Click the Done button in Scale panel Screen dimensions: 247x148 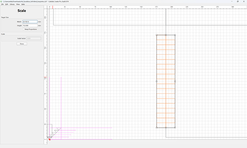[22, 44]
